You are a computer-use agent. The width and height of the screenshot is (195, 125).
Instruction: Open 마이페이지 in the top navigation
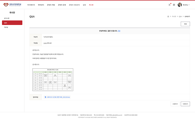point(31,5)
